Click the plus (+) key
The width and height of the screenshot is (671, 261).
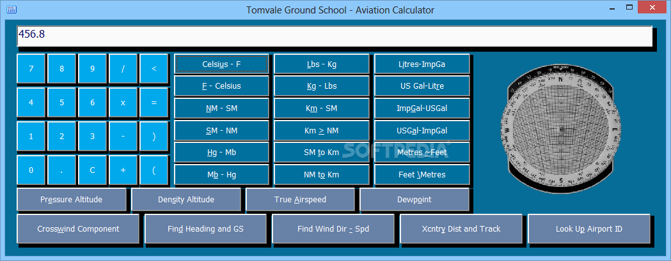(x=123, y=170)
